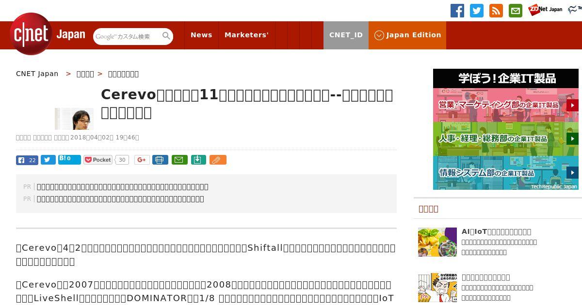
Task: Open the Facebook icon in top bar
Action: pyautogui.click(x=457, y=11)
